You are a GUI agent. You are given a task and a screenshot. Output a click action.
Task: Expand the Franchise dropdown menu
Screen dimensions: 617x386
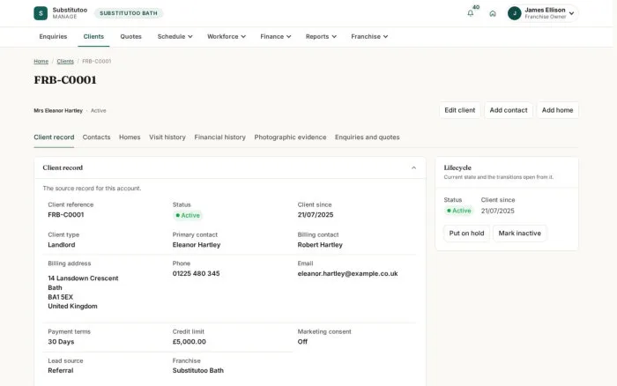369,37
